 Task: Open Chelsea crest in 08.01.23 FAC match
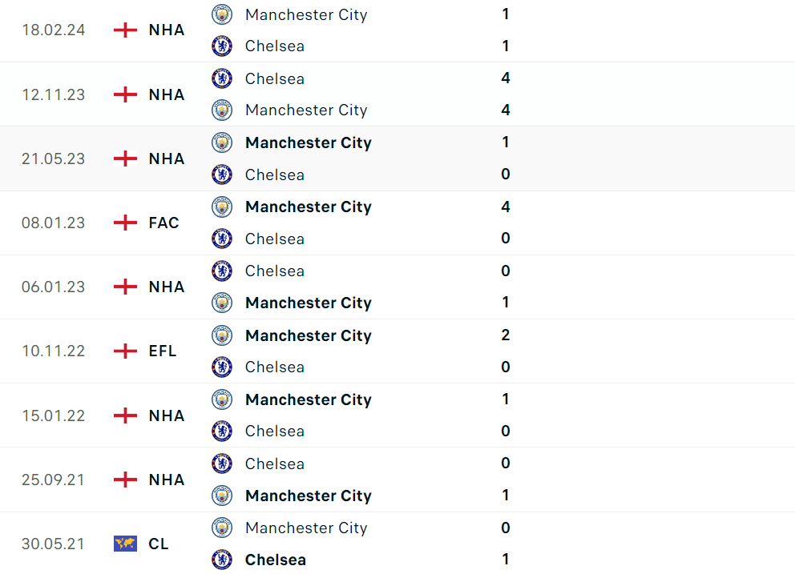221,239
